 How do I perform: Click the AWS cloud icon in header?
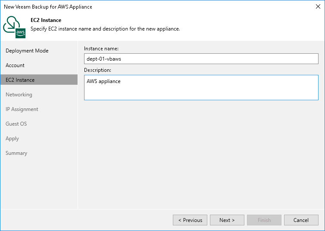pos(14,27)
